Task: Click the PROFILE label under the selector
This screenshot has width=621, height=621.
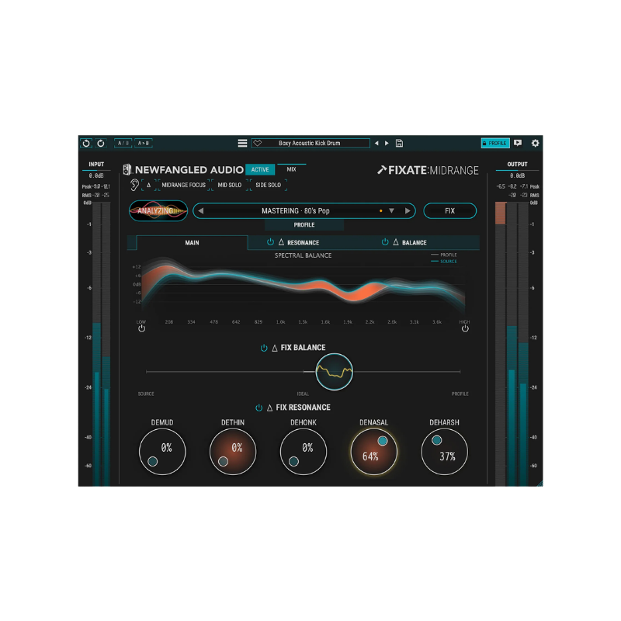Action: pos(304,225)
